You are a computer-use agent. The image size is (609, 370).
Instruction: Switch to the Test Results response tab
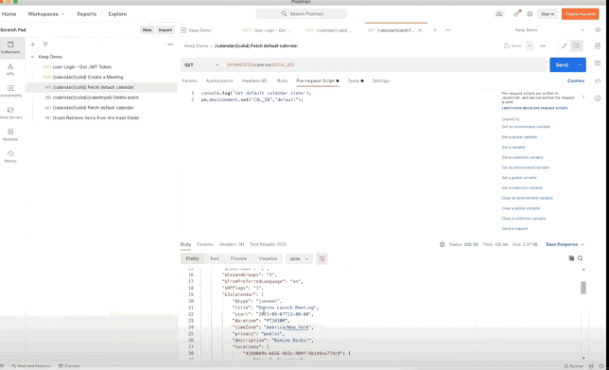(x=269, y=244)
